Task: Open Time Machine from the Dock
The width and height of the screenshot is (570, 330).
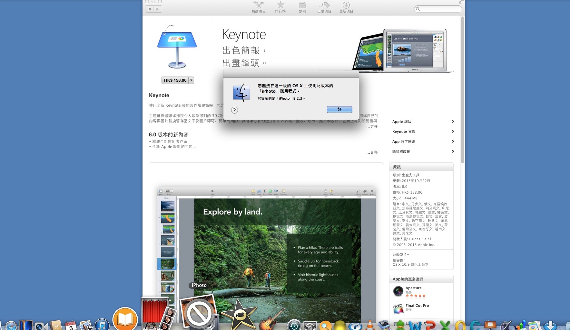Action: click(294, 325)
